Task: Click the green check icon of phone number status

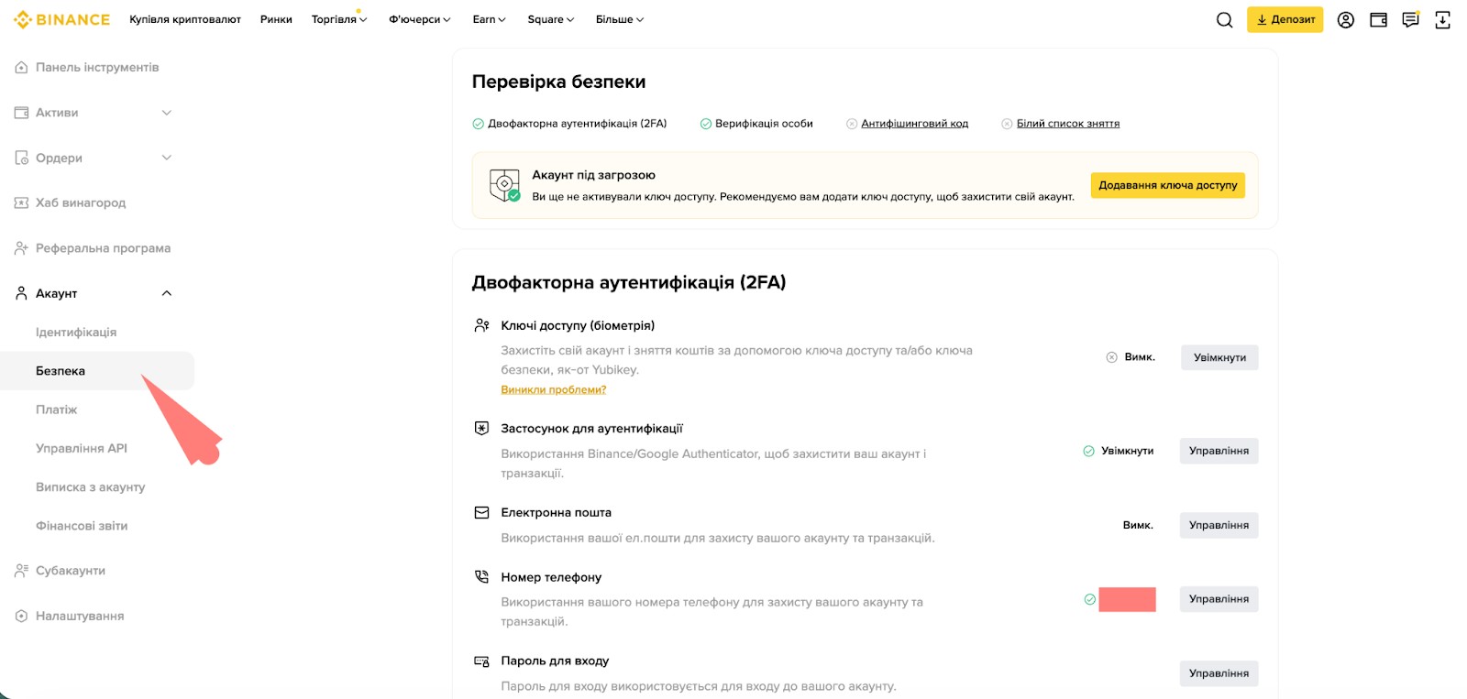Action: click(1090, 599)
